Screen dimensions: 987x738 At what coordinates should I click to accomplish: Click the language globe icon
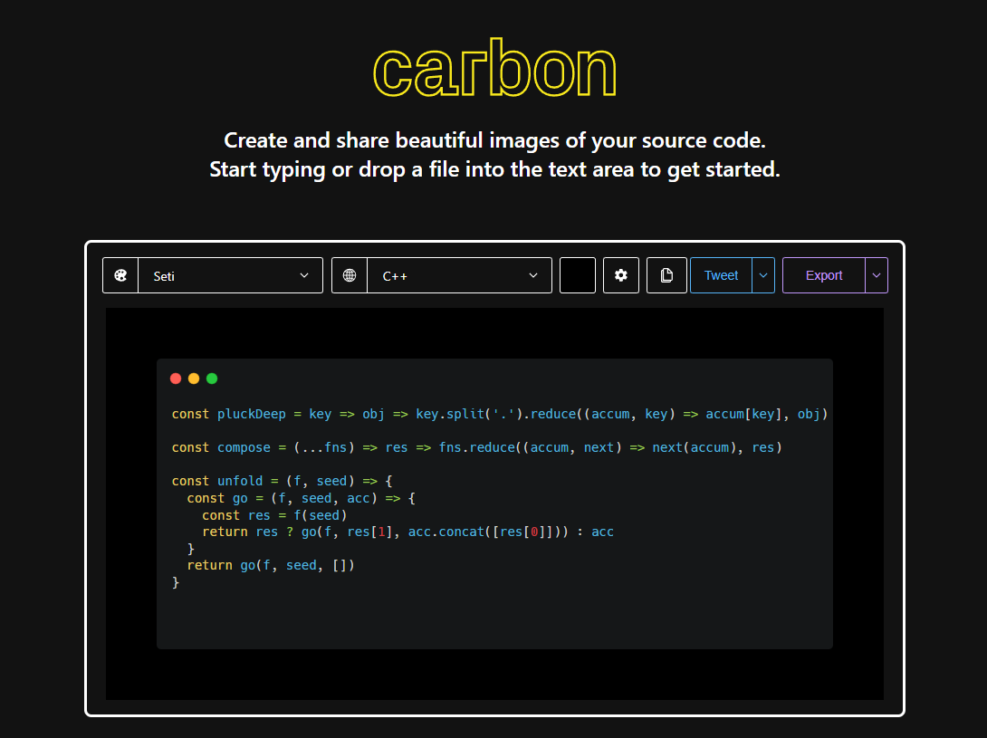tap(350, 275)
